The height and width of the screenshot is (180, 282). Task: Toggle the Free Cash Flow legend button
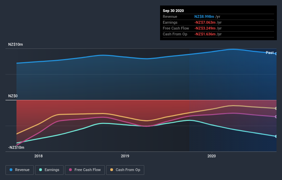coord(85,170)
